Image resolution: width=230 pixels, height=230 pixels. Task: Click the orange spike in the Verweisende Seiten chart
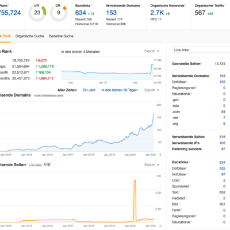tap(135, 200)
